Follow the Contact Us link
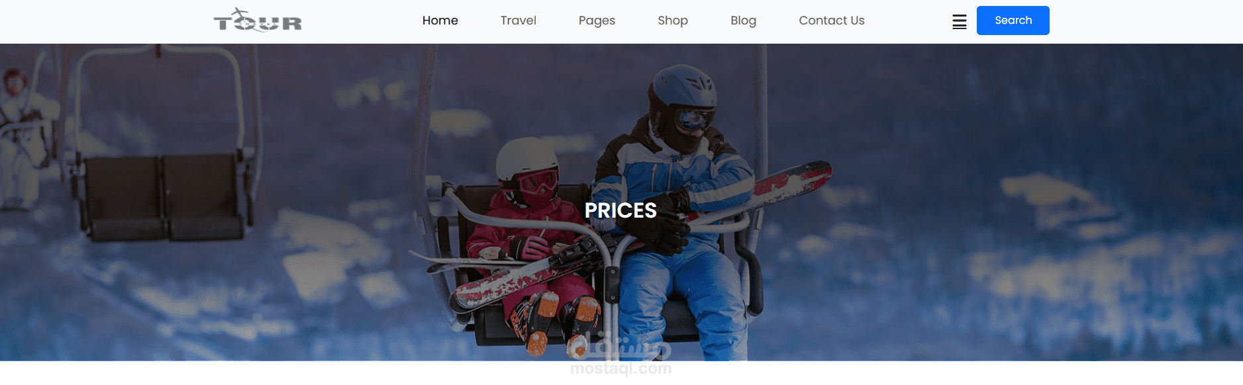Viewport: 1243px width, 385px height. [832, 21]
